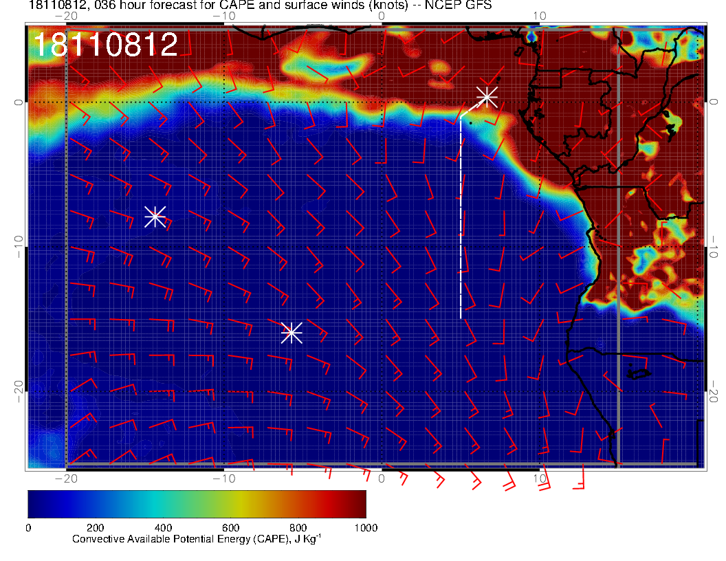The height and width of the screenshot is (561, 726).
Task: Click the dark blue end of the CAPE colorbar
Action: click(x=36, y=503)
